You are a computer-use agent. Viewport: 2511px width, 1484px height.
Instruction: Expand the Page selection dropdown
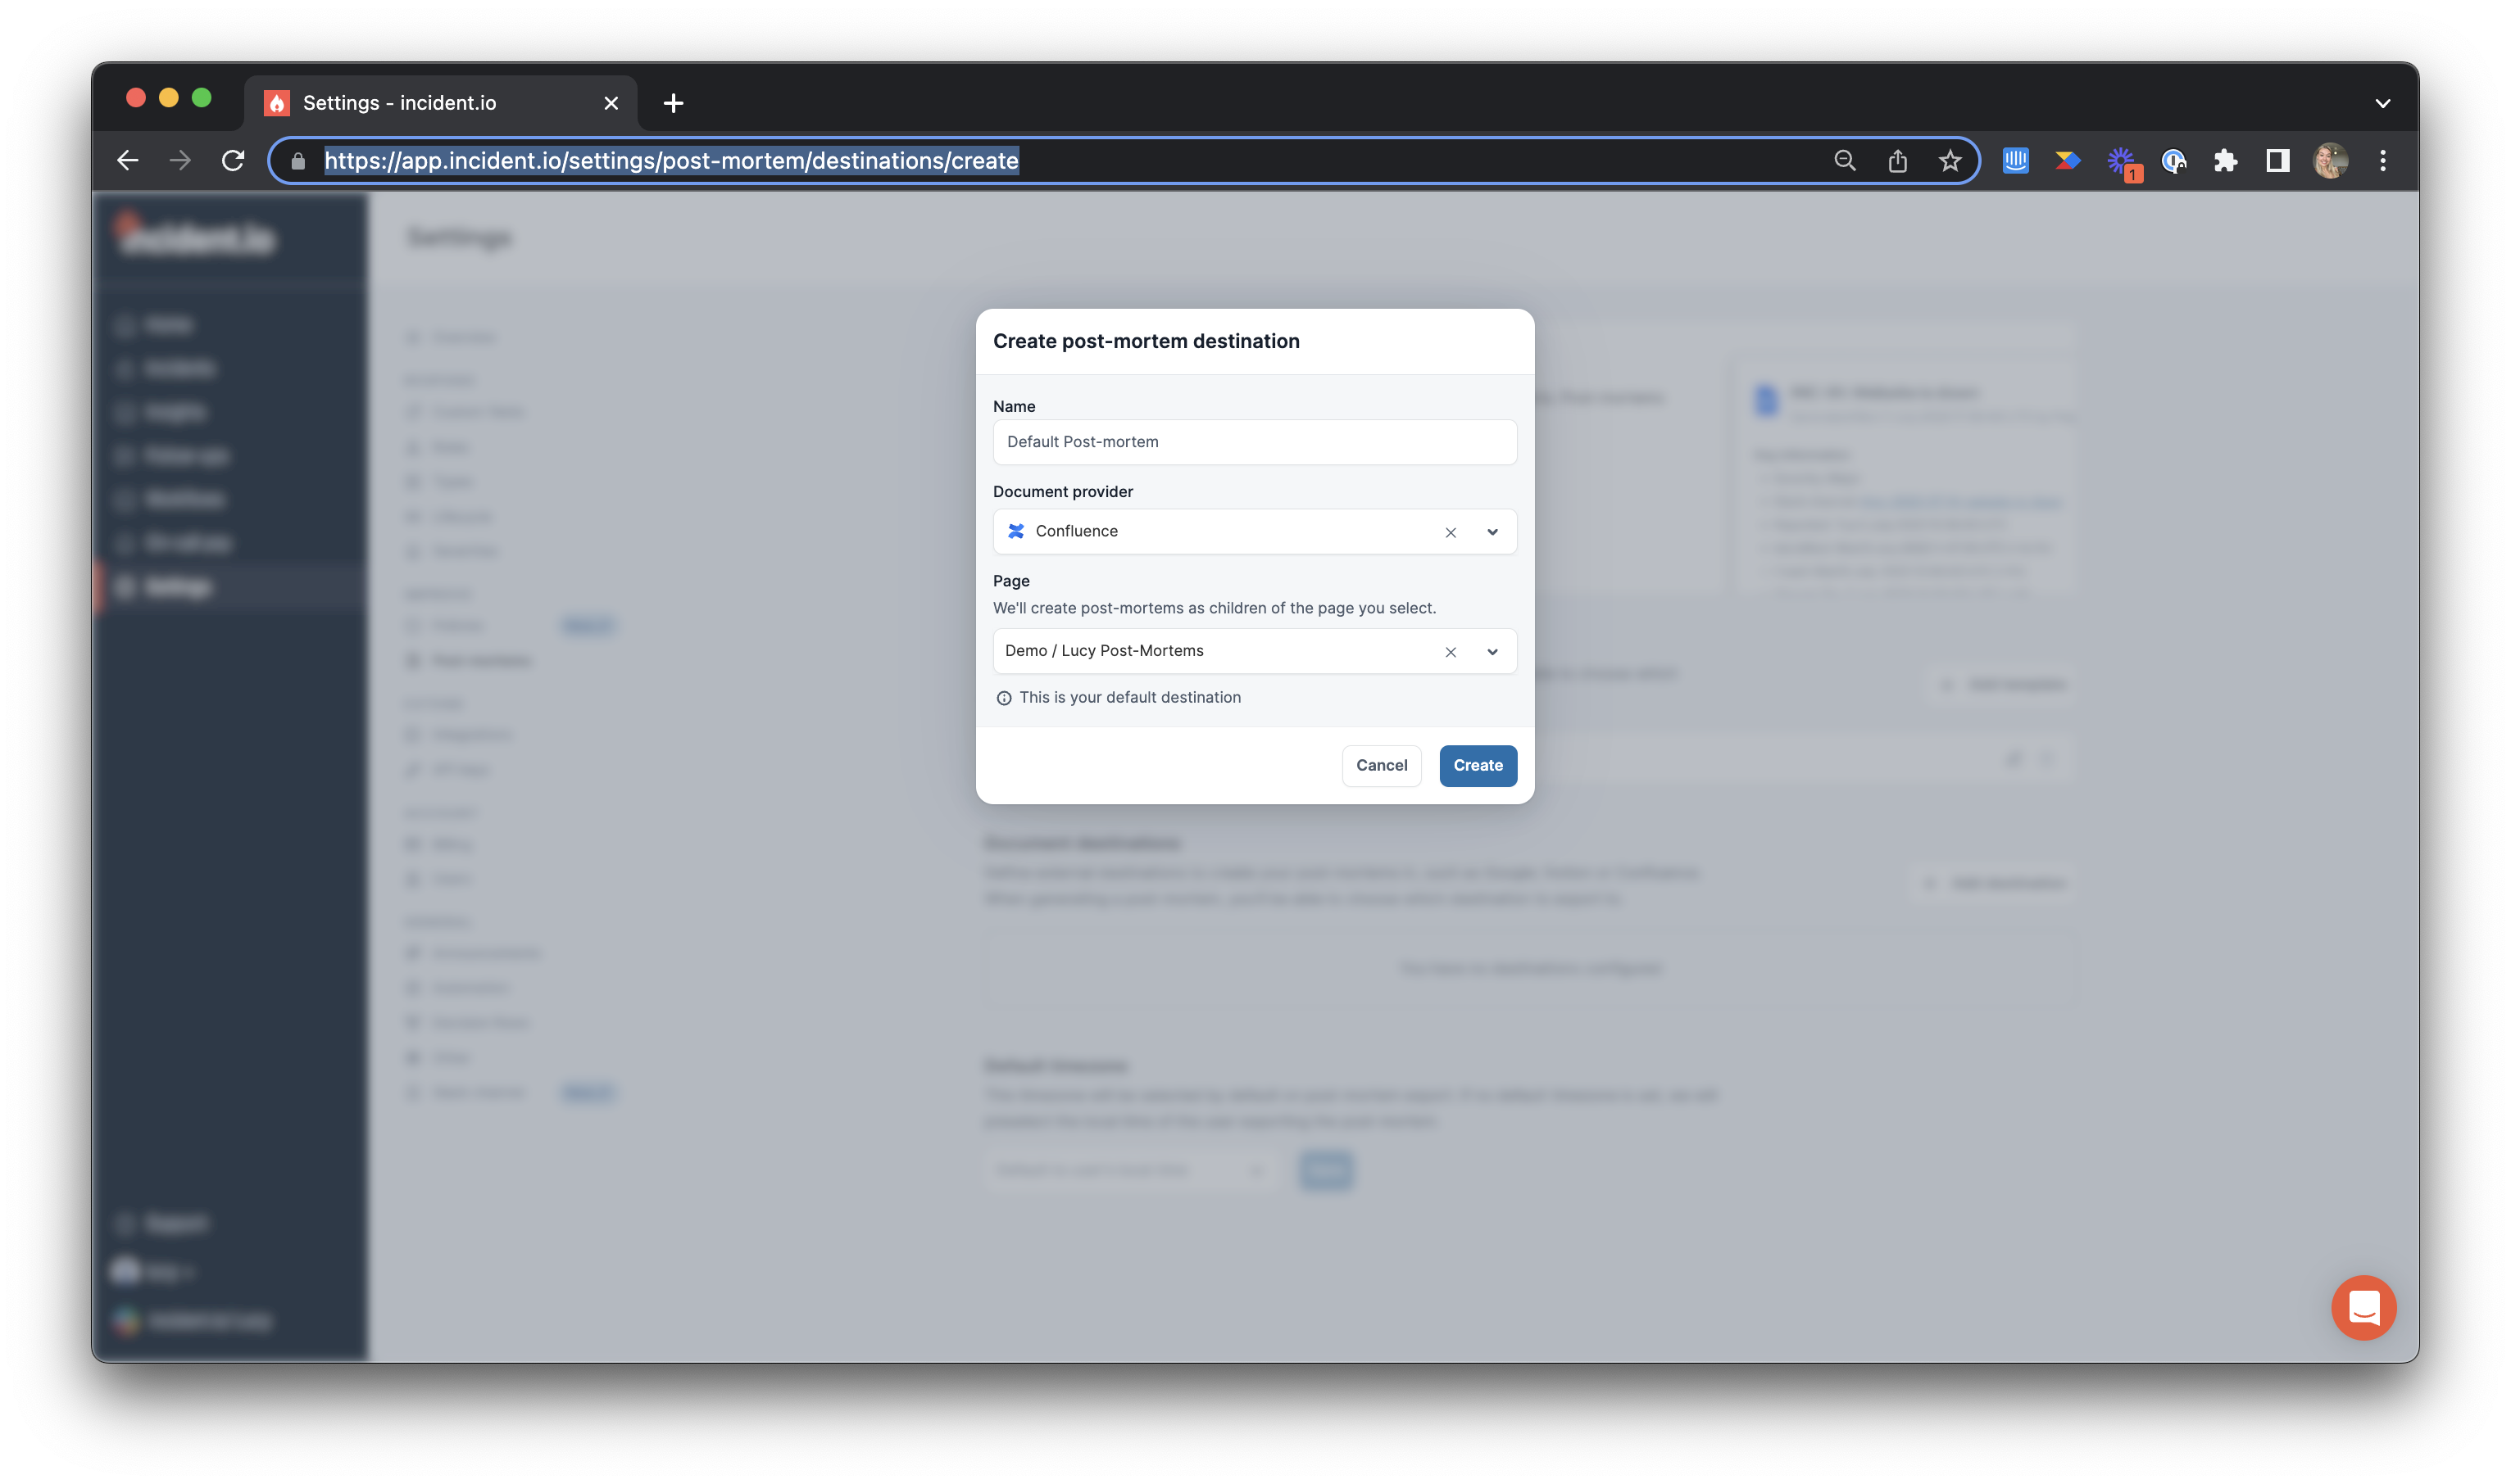point(1492,652)
